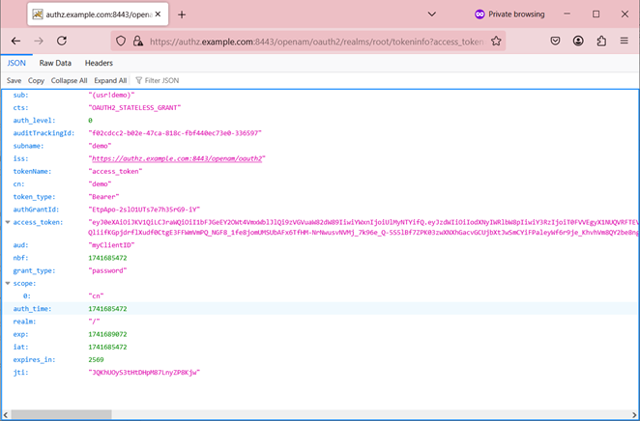Select the expires_in value 2569
The width and height of the screenshot is (640, 421).
[96, 360]
